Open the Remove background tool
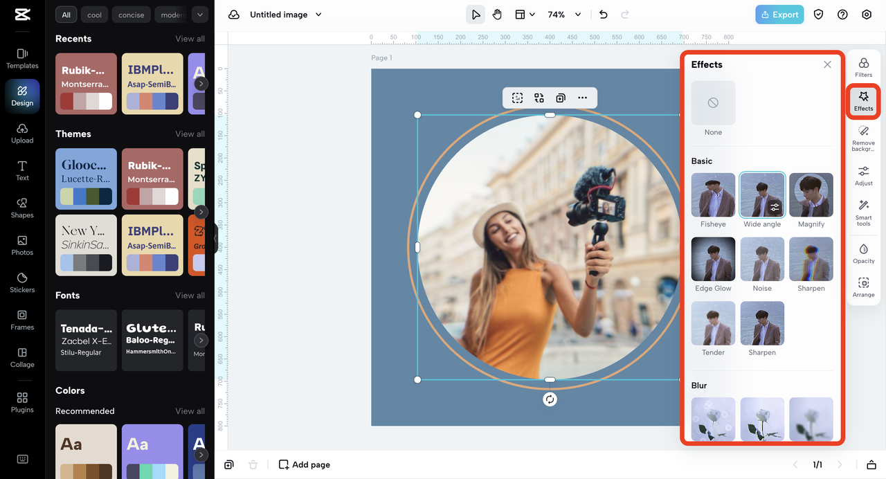Screen dimensions: 886x479 click(x=863, y=138)
